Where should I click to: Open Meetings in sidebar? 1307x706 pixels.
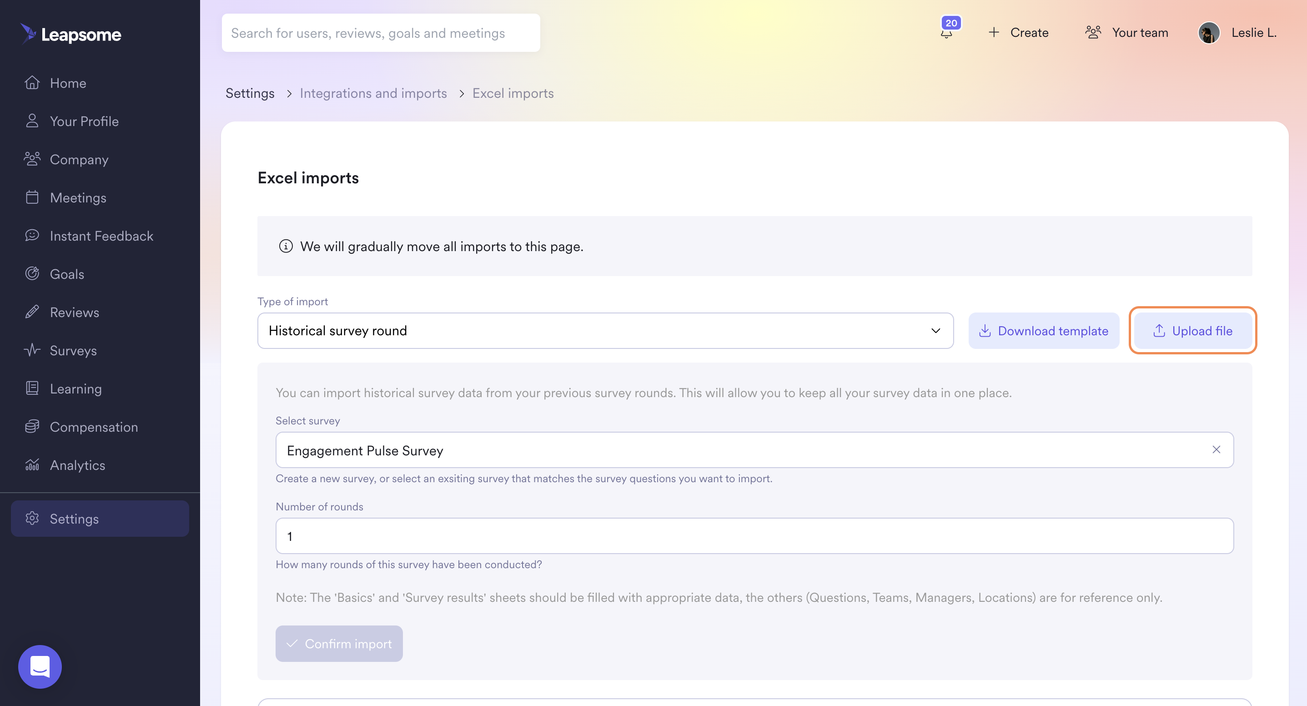(x=100, y=197)
